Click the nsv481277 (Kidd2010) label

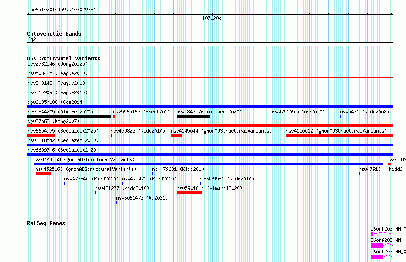point(122,188)
